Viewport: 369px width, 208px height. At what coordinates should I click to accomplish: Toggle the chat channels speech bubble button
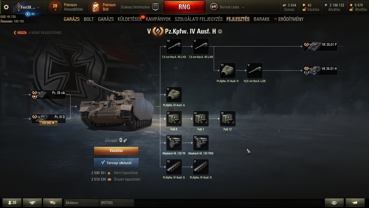coord(53,203)
